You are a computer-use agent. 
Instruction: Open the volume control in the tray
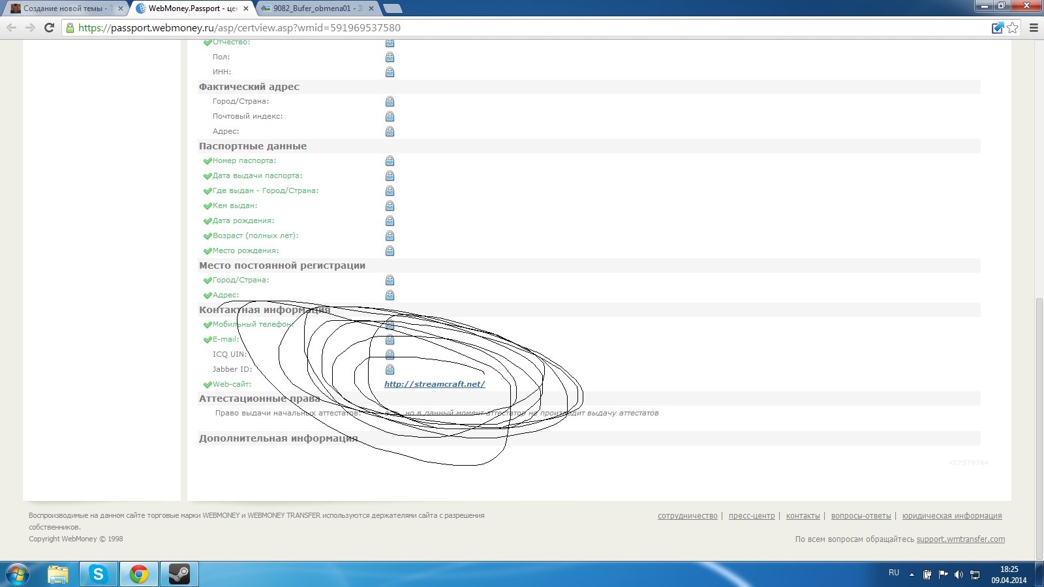(959, 575)
